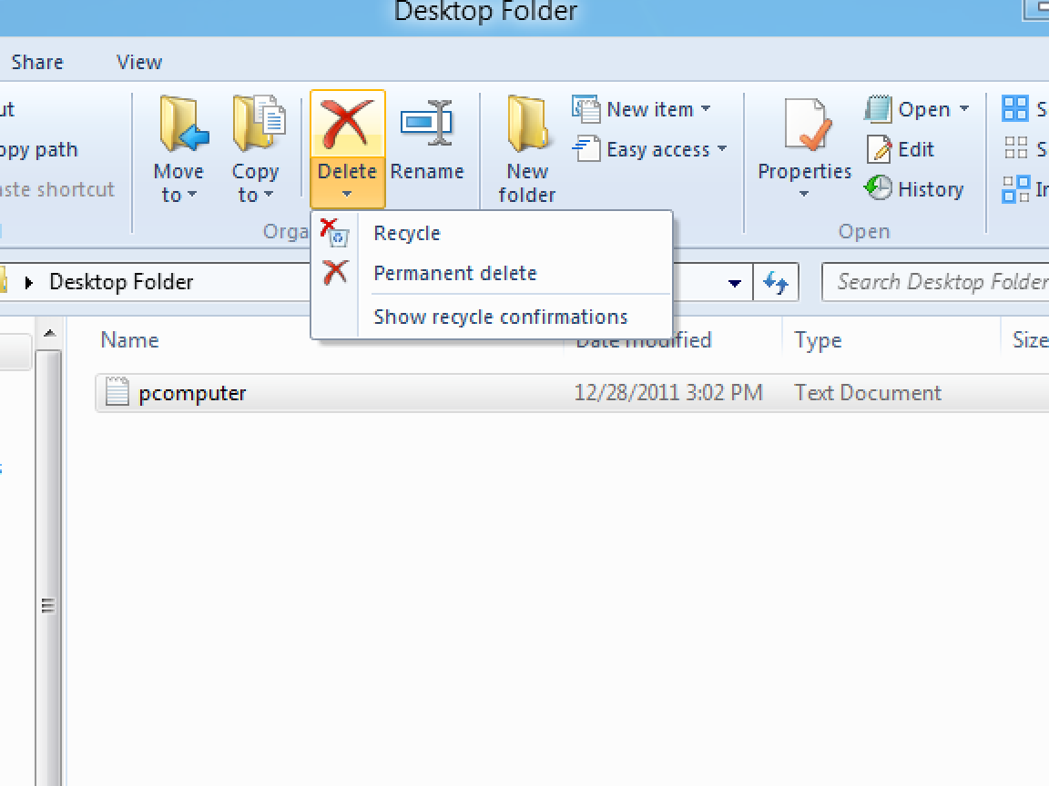Click the 12/28/2011 3:02 PM date cell

click(668, 393)
